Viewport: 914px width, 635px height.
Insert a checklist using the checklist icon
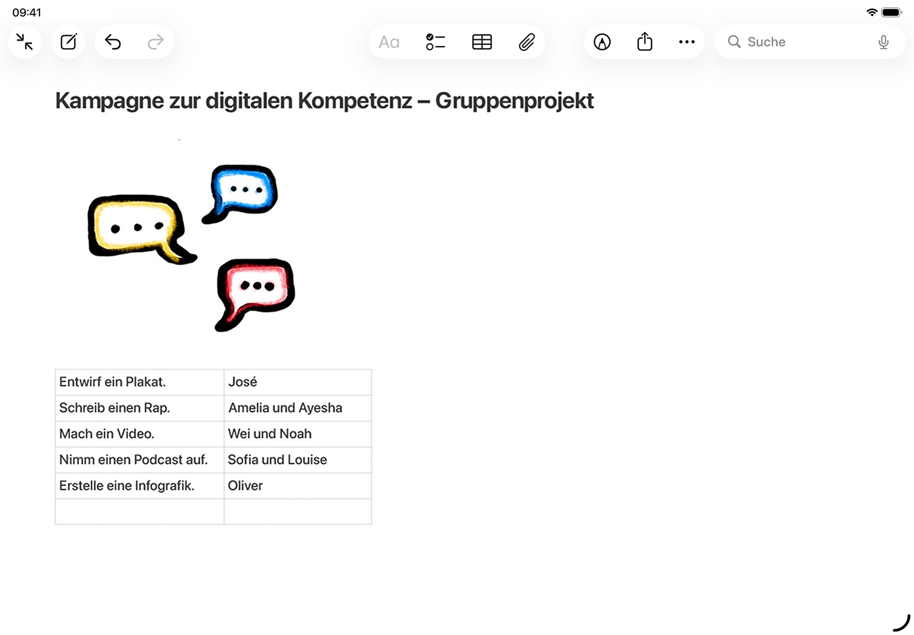point(435,42)
